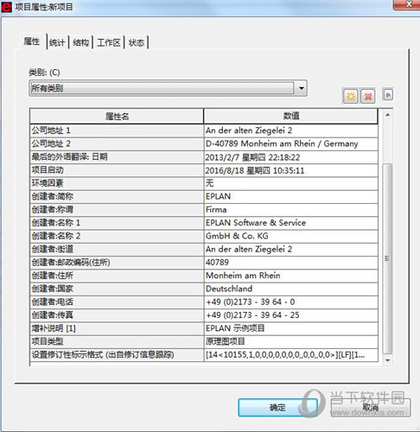Select the 设置修订性标示格式 property row
This screenshot has width=420, height=432.
pos(204,355)
